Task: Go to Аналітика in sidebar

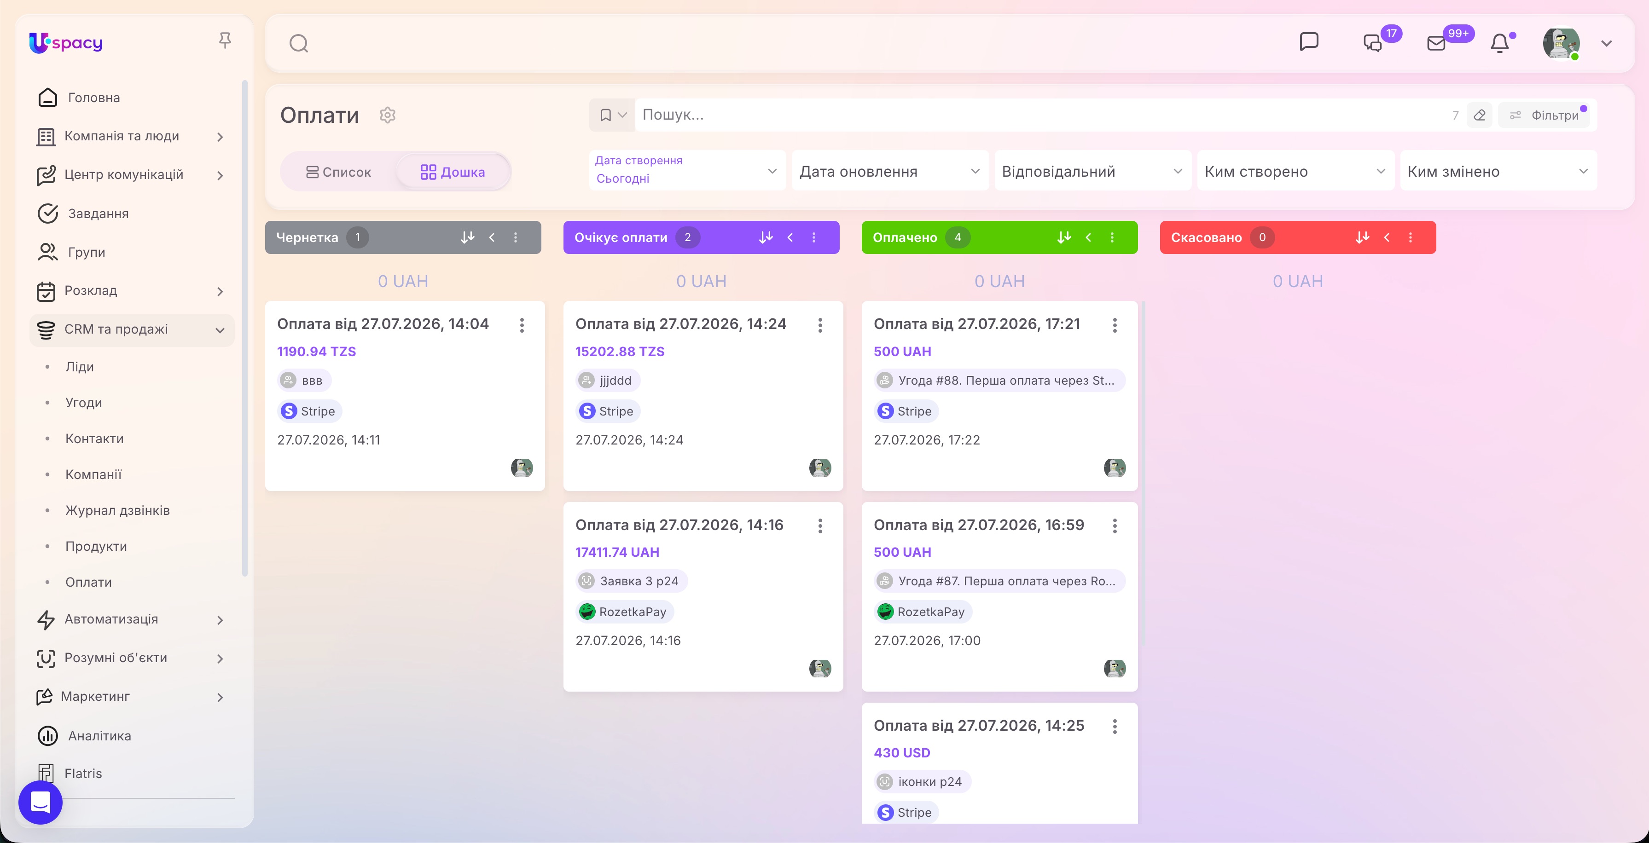Action: pos(100,736)
